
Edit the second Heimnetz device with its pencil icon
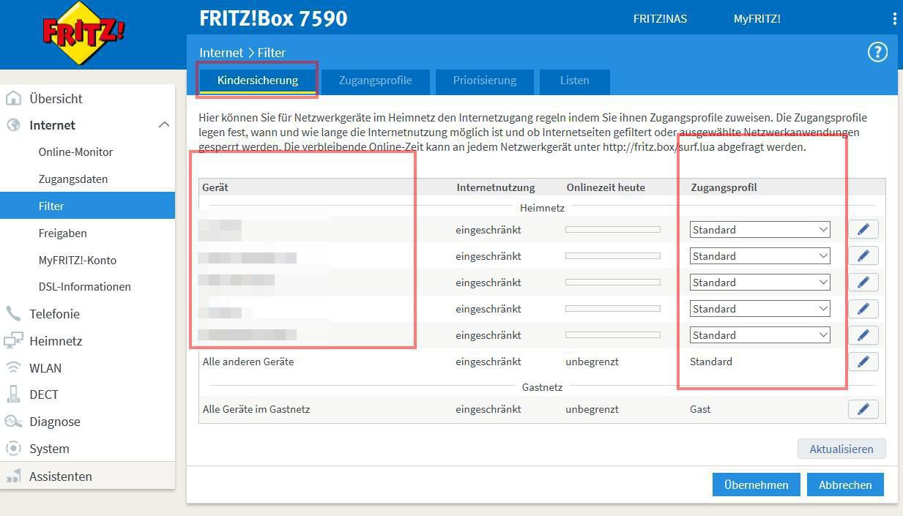(863, 256)
